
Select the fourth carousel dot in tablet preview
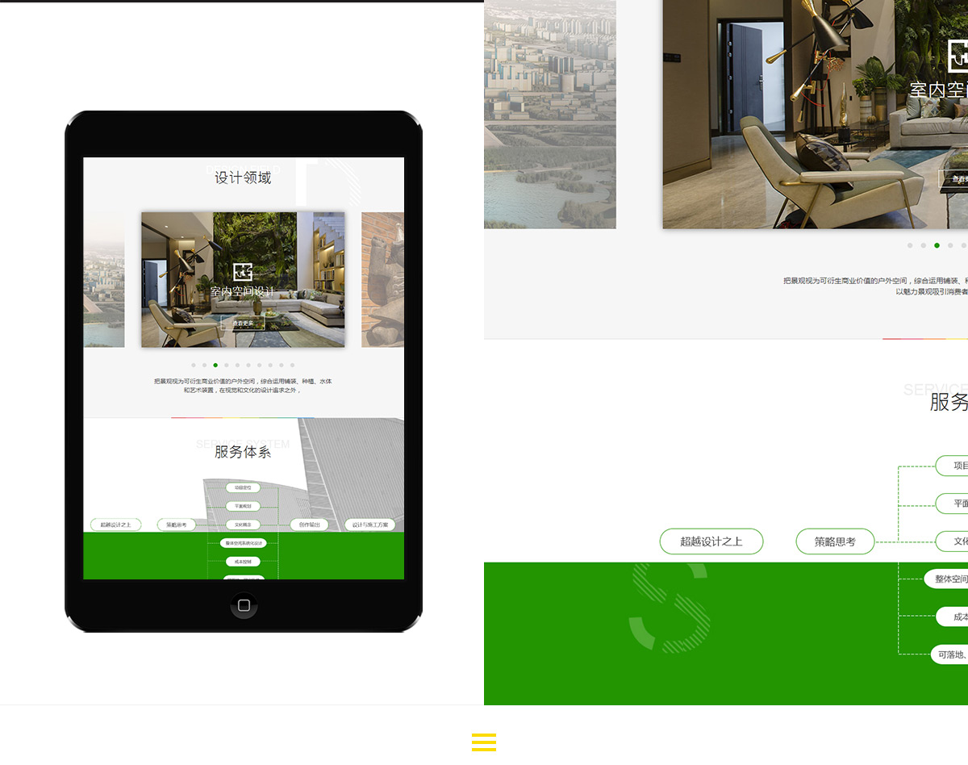coord(227,365)
